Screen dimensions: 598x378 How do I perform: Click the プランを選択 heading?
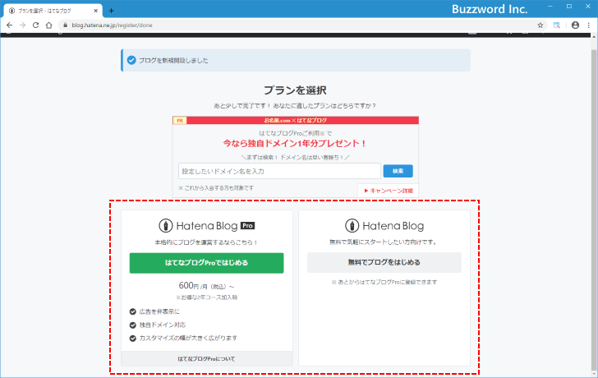(295, 90)
